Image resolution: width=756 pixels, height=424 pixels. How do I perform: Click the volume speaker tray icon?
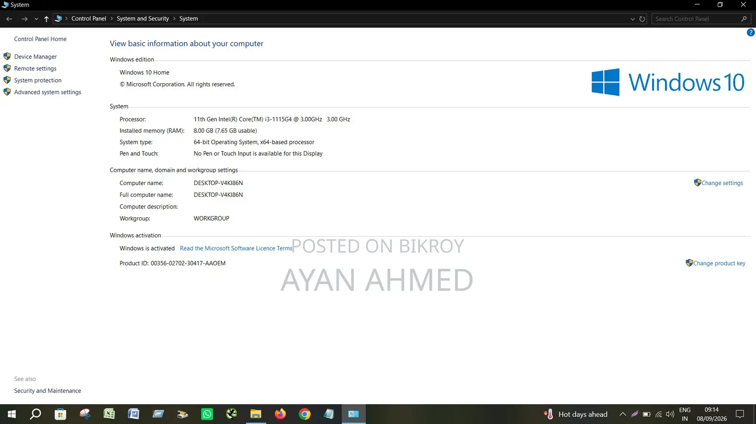pos(670,415)
